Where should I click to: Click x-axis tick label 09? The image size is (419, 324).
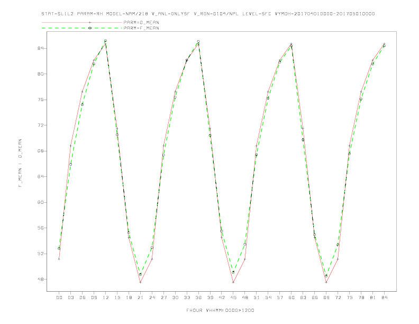pyautogui.click(x=94, y=298)
